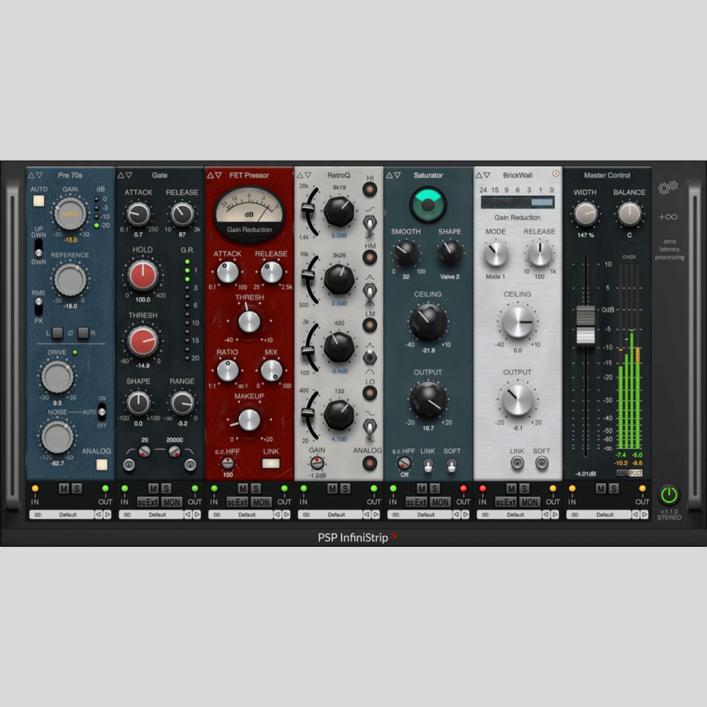Toggle the RetroQ HM band button
The image size is (707, 707).
point(370,257)
